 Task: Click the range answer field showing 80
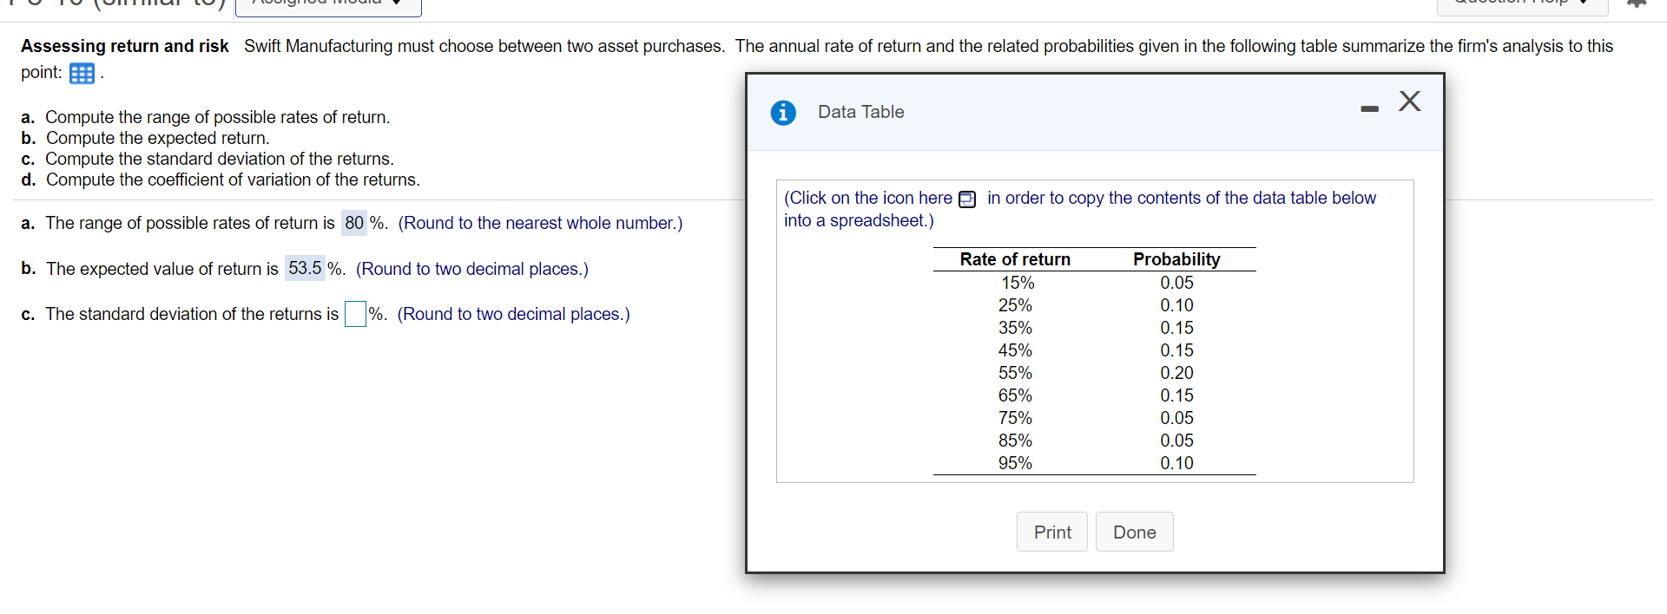[354, 223]
